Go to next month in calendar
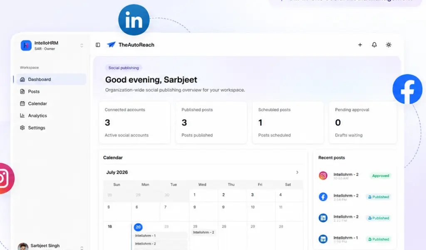426x250 pixels. click(x=297, y=172)
